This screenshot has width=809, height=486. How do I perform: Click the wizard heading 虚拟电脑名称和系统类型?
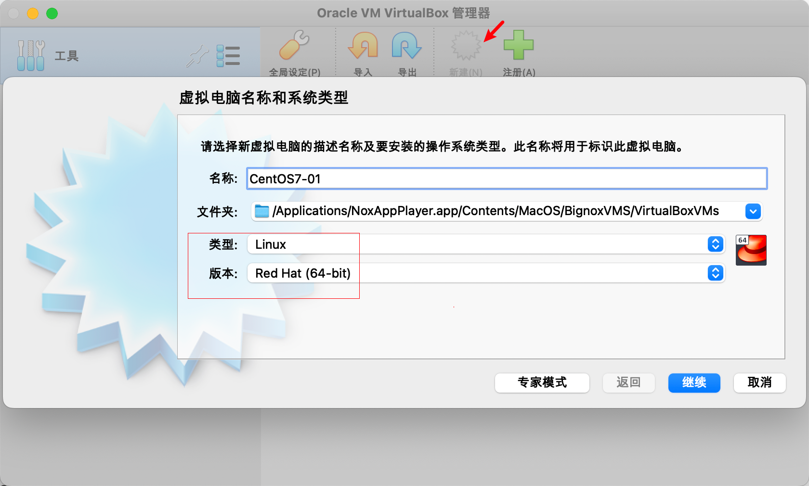(x=263, y=98)
